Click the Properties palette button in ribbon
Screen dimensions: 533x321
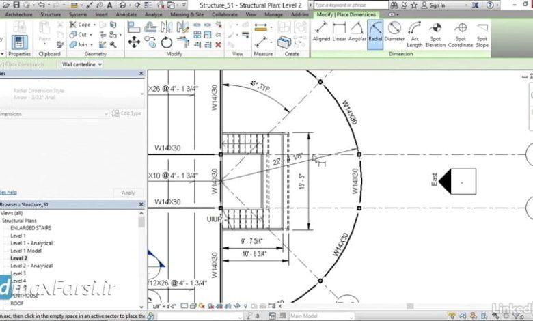[x=19, y=42]
